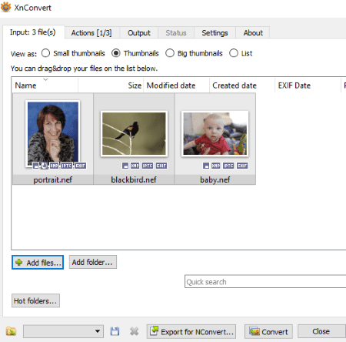Click the XMP badge under blackbird.nef
The image size is (346, 342).
tap(135, 166)
